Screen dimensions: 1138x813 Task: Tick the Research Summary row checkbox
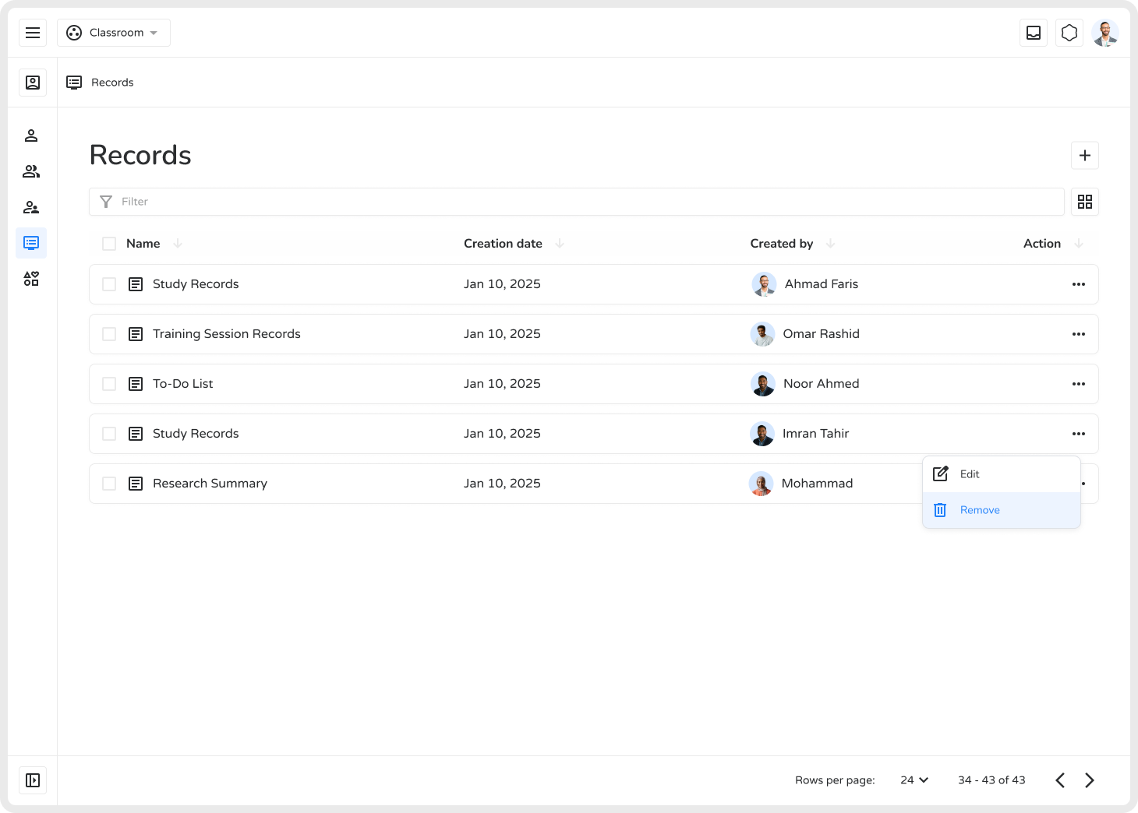click(x=109, y=484)
